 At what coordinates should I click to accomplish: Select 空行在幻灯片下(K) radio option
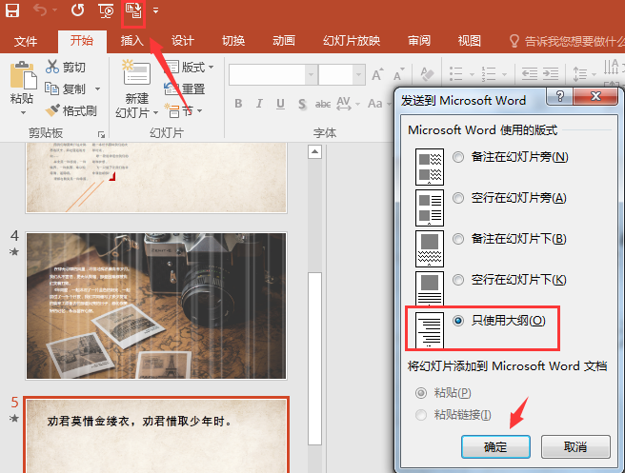pos(458,280)
